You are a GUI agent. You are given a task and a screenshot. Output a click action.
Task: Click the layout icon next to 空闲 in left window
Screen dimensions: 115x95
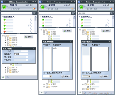[31, 5]
